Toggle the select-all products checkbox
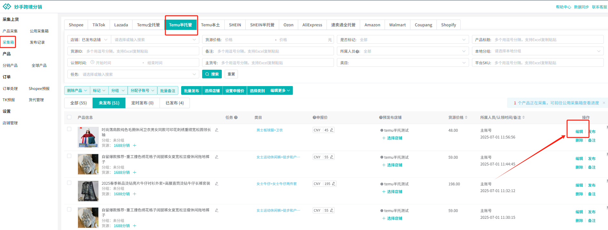The width and height of the screenshot is (608, 230). click(69, 117)
